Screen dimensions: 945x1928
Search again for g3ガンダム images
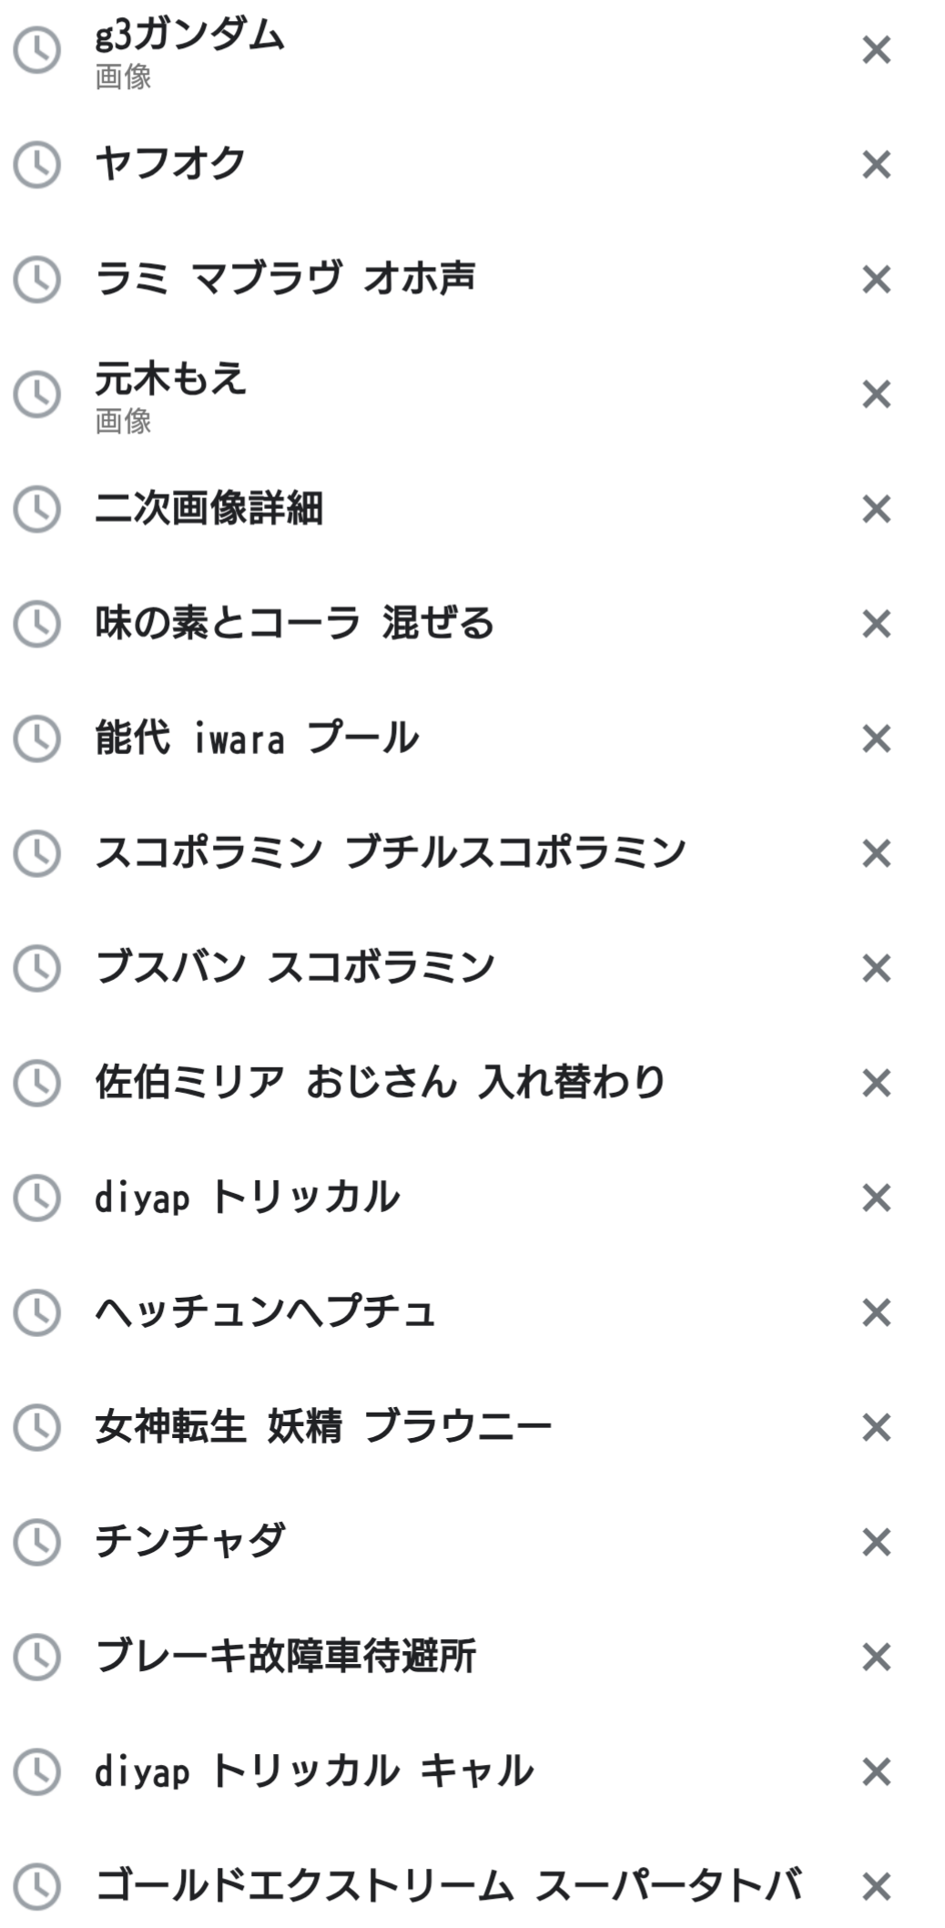click(190, 50)
